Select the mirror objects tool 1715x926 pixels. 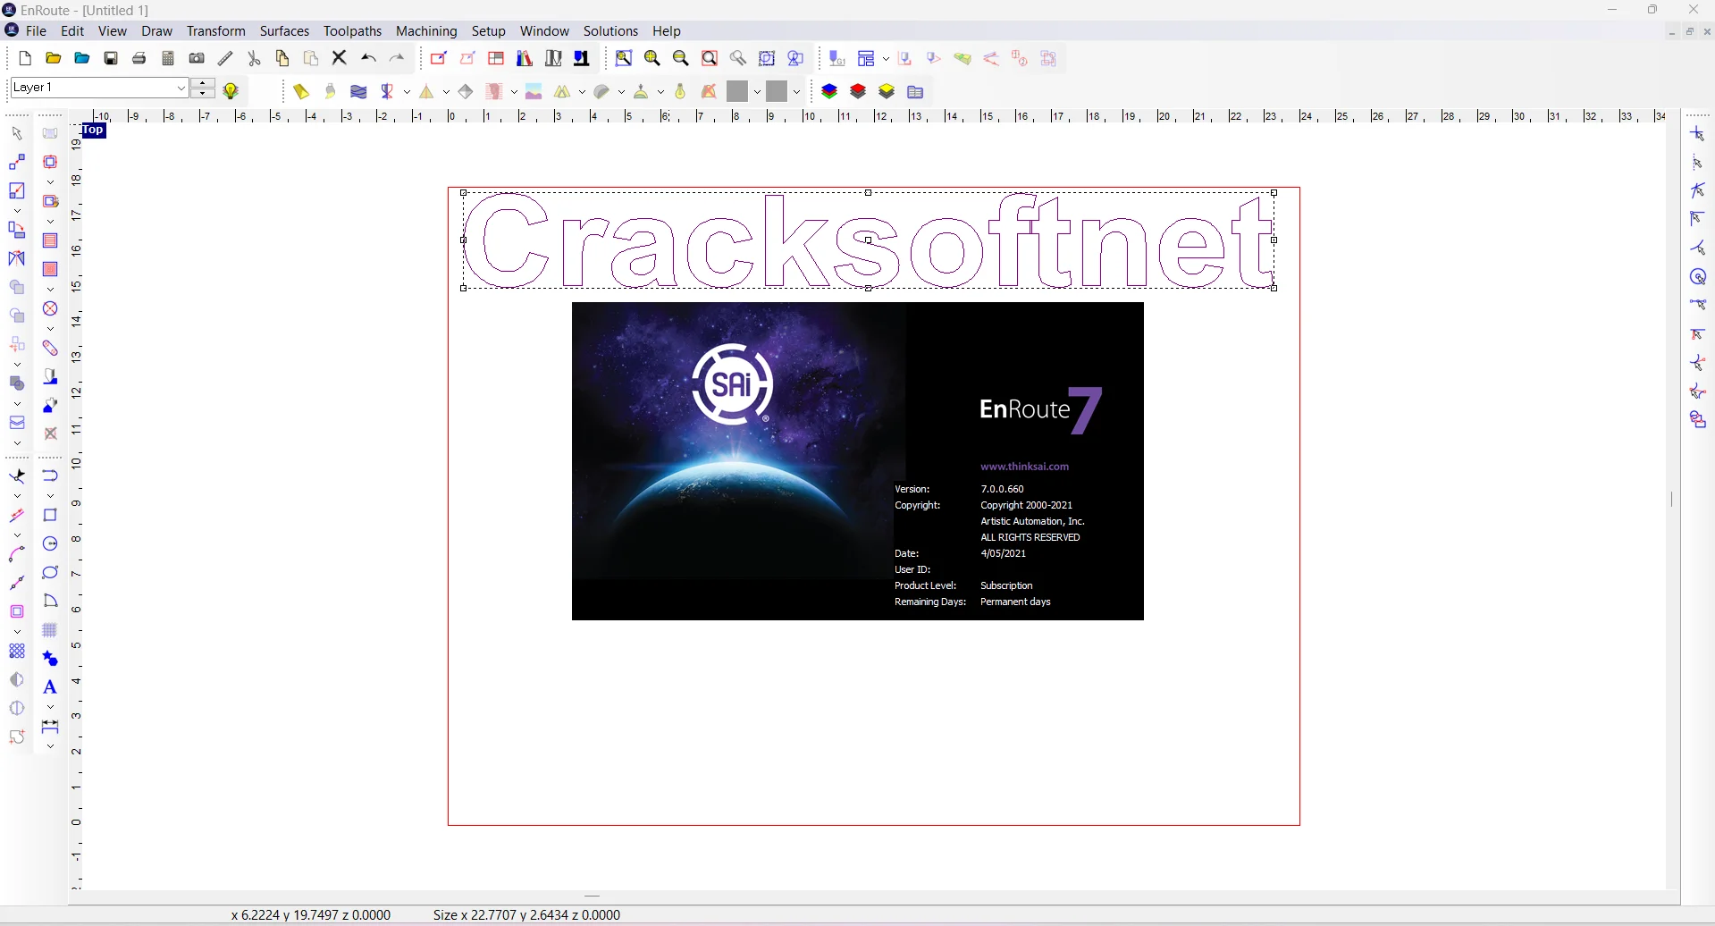(x=17, y=259)
